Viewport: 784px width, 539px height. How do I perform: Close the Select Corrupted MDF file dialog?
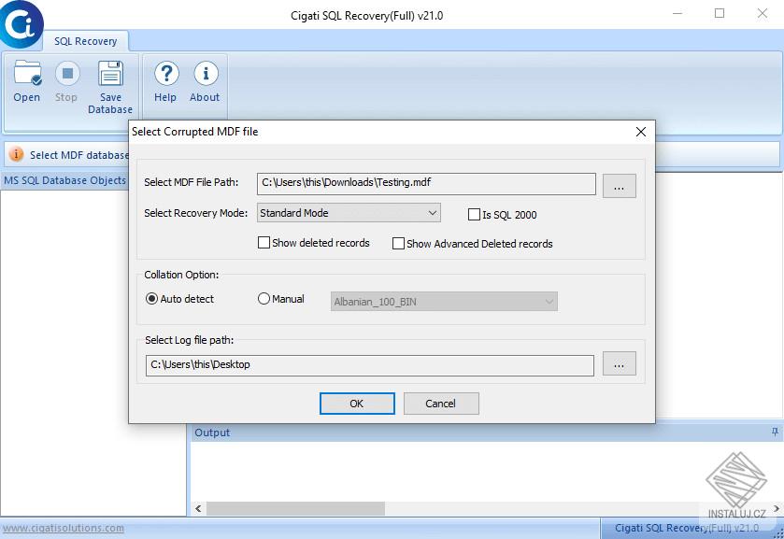click(640, 132)
